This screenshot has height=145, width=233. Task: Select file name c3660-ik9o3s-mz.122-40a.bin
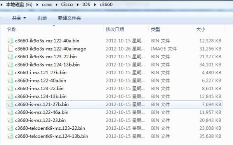coord(47,41)
